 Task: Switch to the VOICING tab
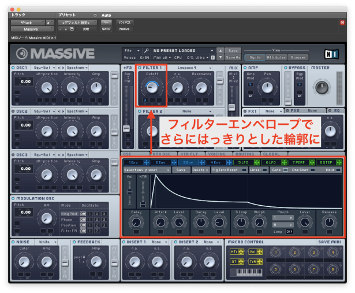[x=215, y=154]
